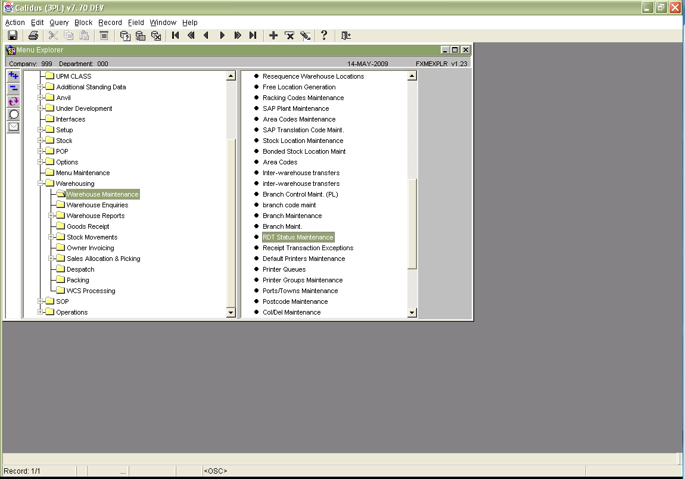Select the Despatch folder

pos(80,269)
